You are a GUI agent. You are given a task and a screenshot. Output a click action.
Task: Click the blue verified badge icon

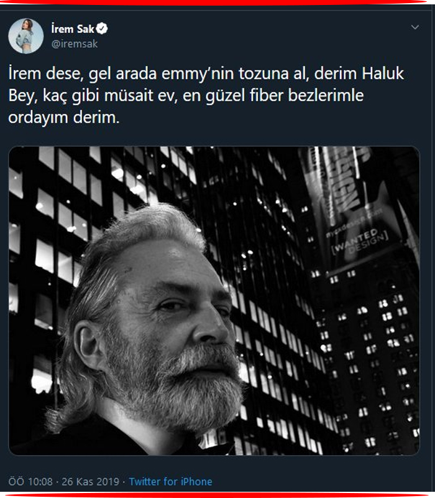tap(102, 29)
